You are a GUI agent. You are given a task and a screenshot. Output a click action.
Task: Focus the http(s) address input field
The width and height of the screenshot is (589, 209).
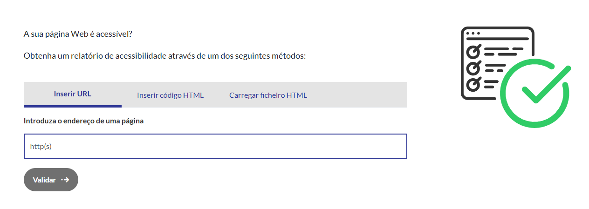pos(215,146)
